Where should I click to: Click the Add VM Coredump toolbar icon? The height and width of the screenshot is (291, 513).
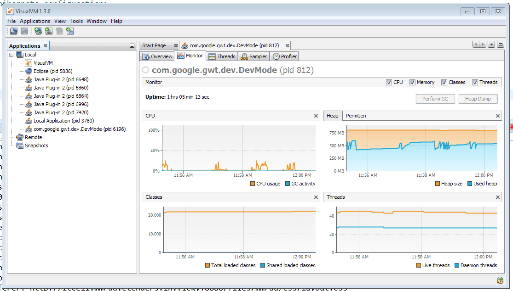(x=59, y=31)
